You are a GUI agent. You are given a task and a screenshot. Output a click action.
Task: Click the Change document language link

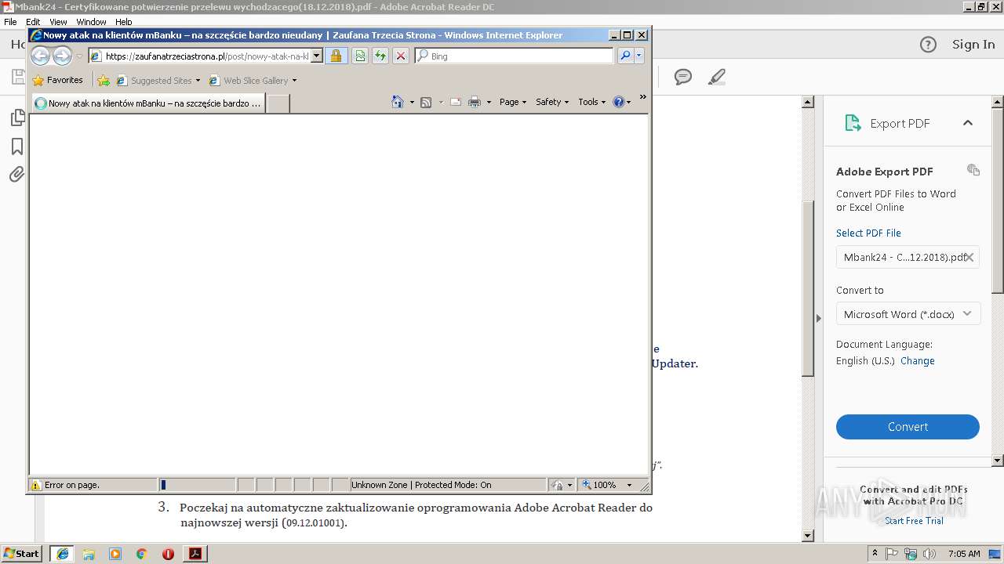coord(918,361)
